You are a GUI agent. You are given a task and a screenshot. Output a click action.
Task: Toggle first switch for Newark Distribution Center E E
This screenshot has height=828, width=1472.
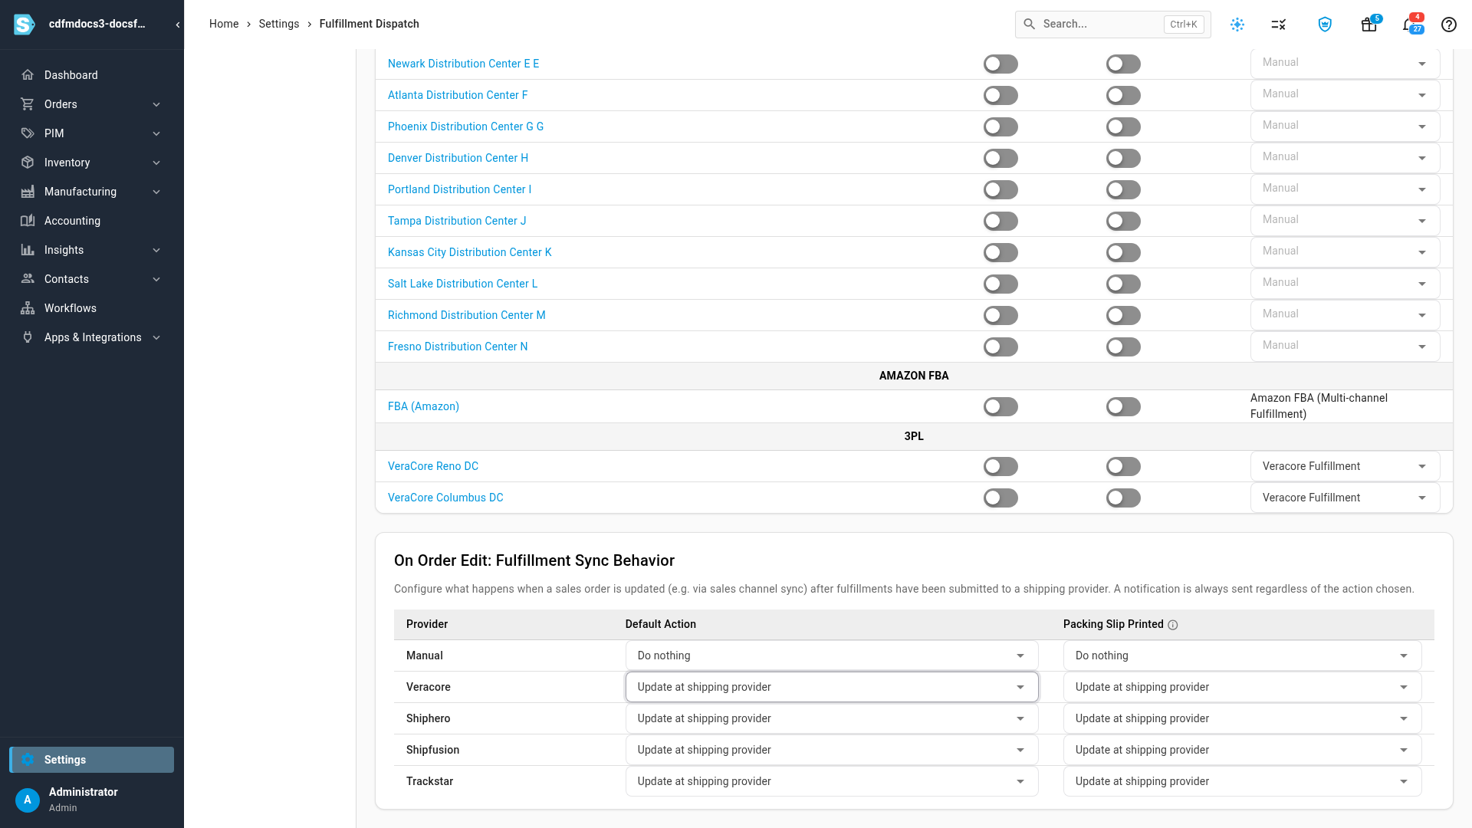(x=1001, y=64)
